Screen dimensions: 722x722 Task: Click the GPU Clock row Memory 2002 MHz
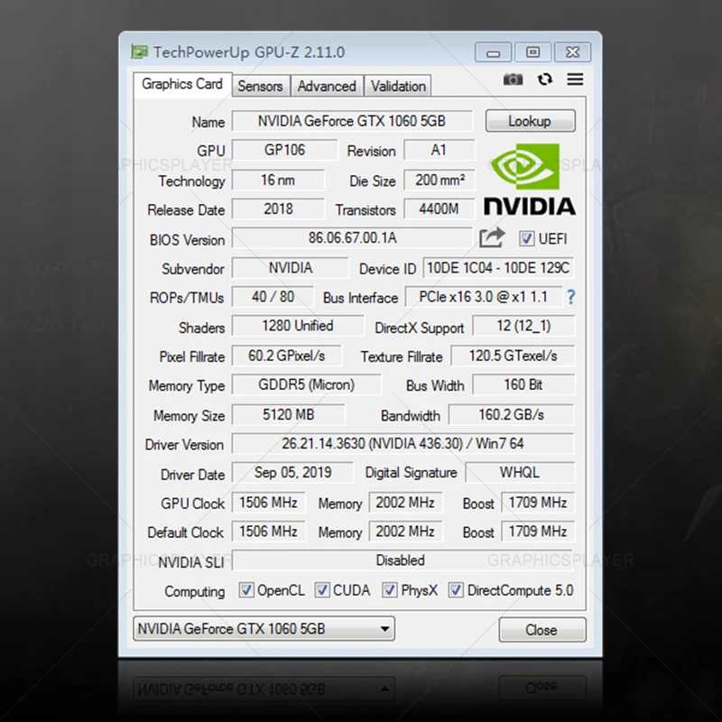pos(405,503)
